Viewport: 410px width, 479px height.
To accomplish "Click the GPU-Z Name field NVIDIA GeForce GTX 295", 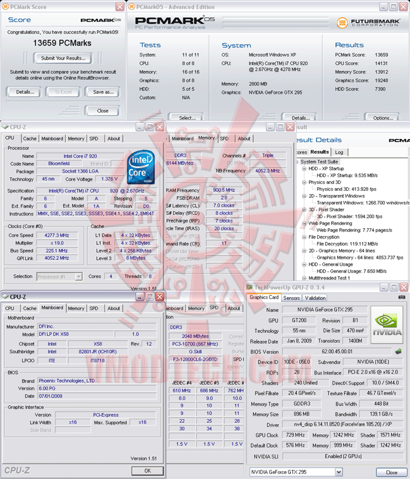I will click(325, 310).
